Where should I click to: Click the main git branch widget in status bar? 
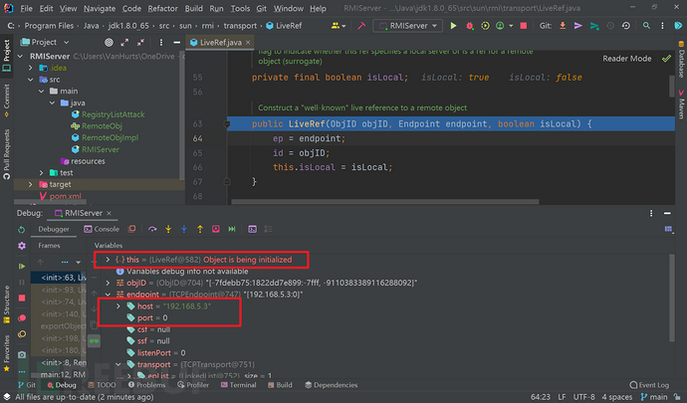(654, 397)
